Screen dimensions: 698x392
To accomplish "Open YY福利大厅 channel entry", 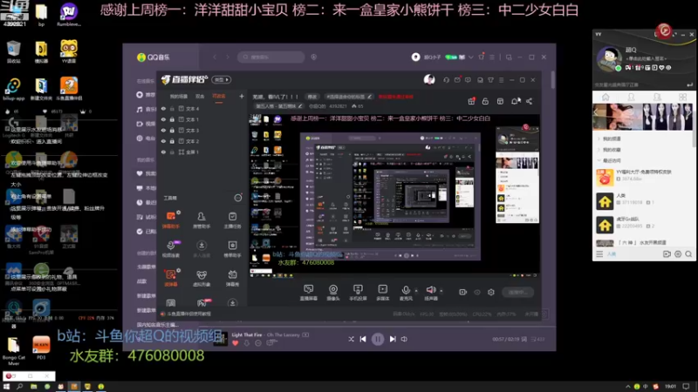I will click(x=643, y=178).
